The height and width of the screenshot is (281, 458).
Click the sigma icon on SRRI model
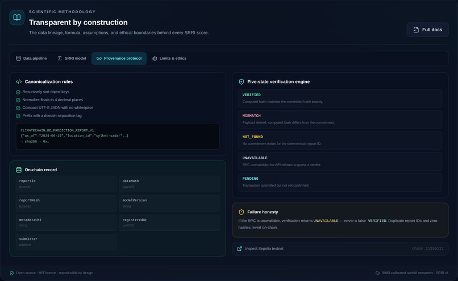(x=60, y=59)
